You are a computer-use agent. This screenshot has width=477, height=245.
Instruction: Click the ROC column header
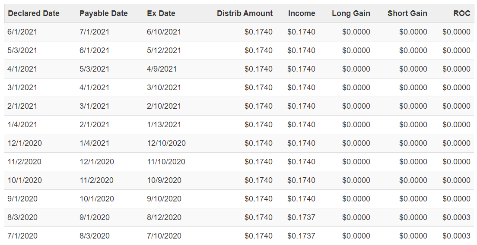coord(461,13)
